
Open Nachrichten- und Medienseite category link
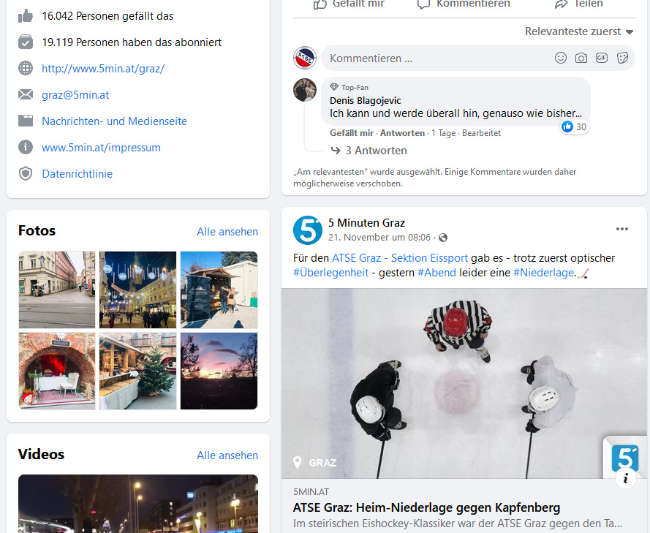[x=114, y=121]
